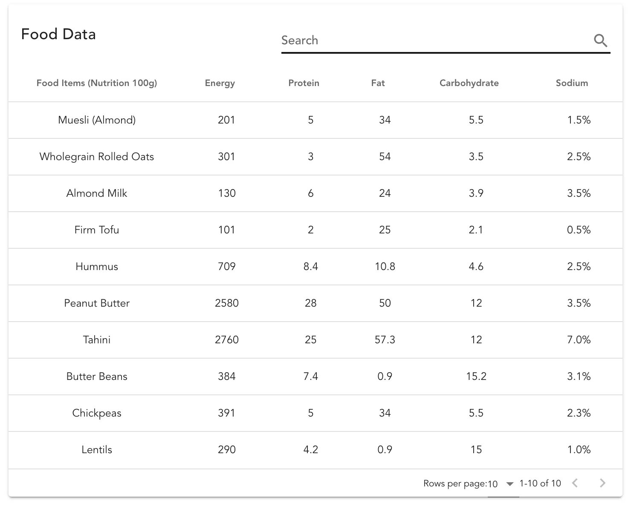This screenshot has width=631, height=506.
Task: Click the Hummus row name
Action: [97, 267]
